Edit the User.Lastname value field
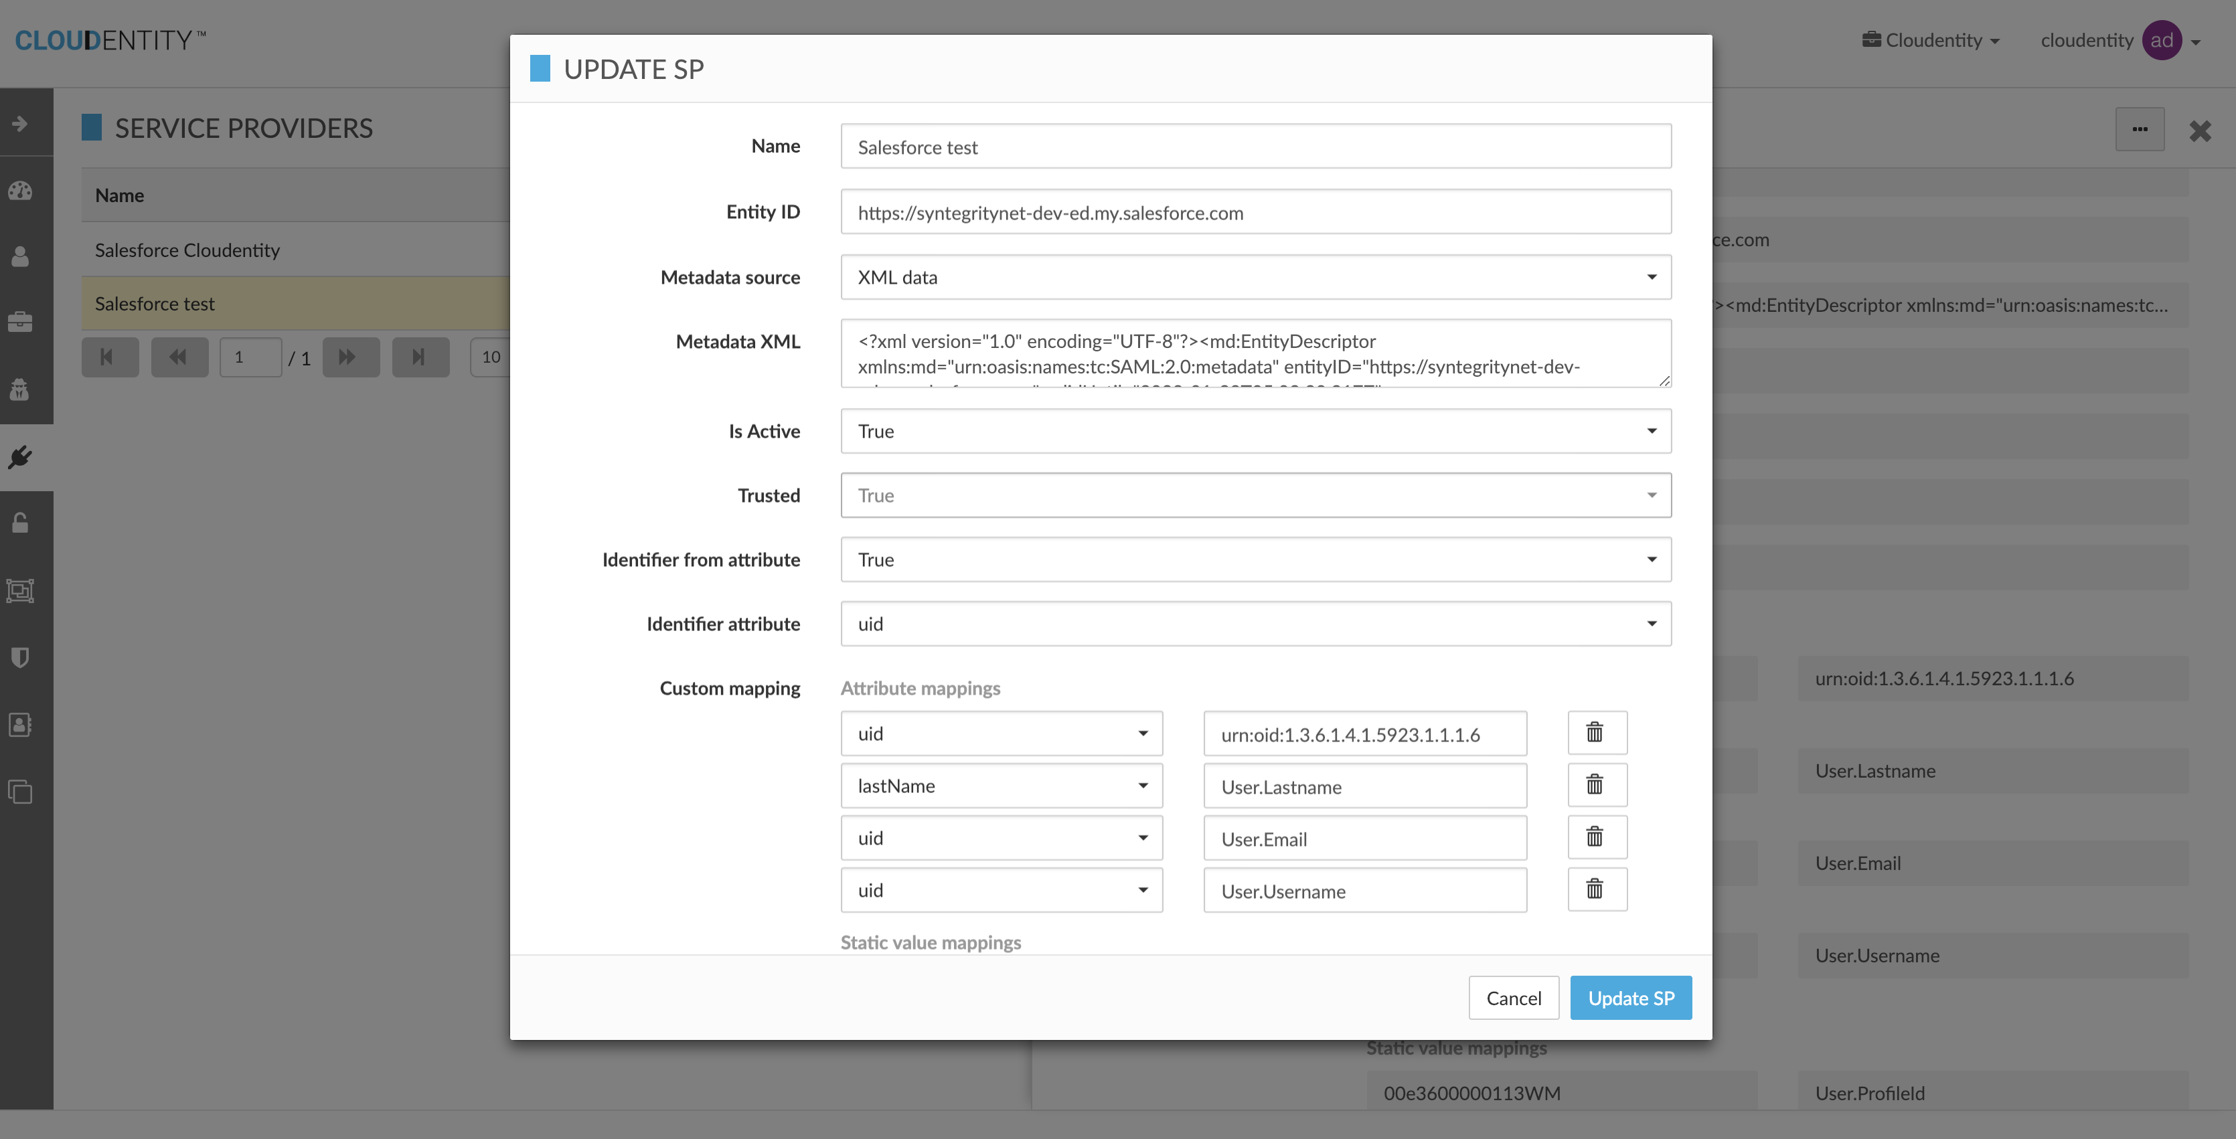This screenshot has height=1139, width=2236. 1364,786
